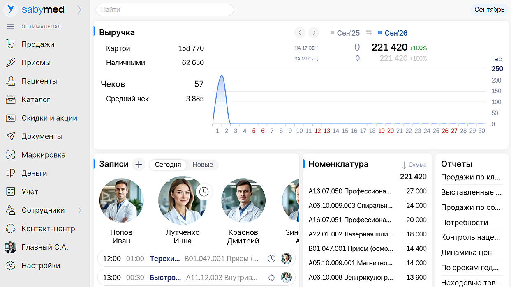Expand the Сотрудники submenu chevron
Viewport: 511px width, 287px height.
tap(80, 210)
